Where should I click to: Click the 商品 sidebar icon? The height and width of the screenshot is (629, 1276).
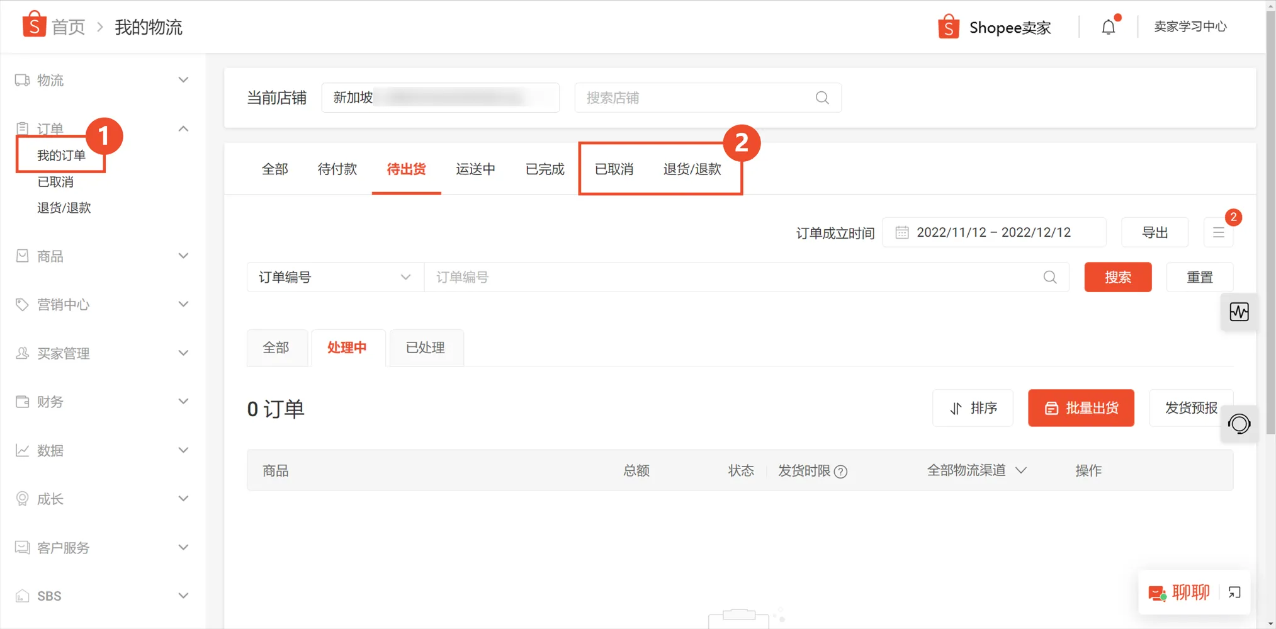tap(22, 256)
